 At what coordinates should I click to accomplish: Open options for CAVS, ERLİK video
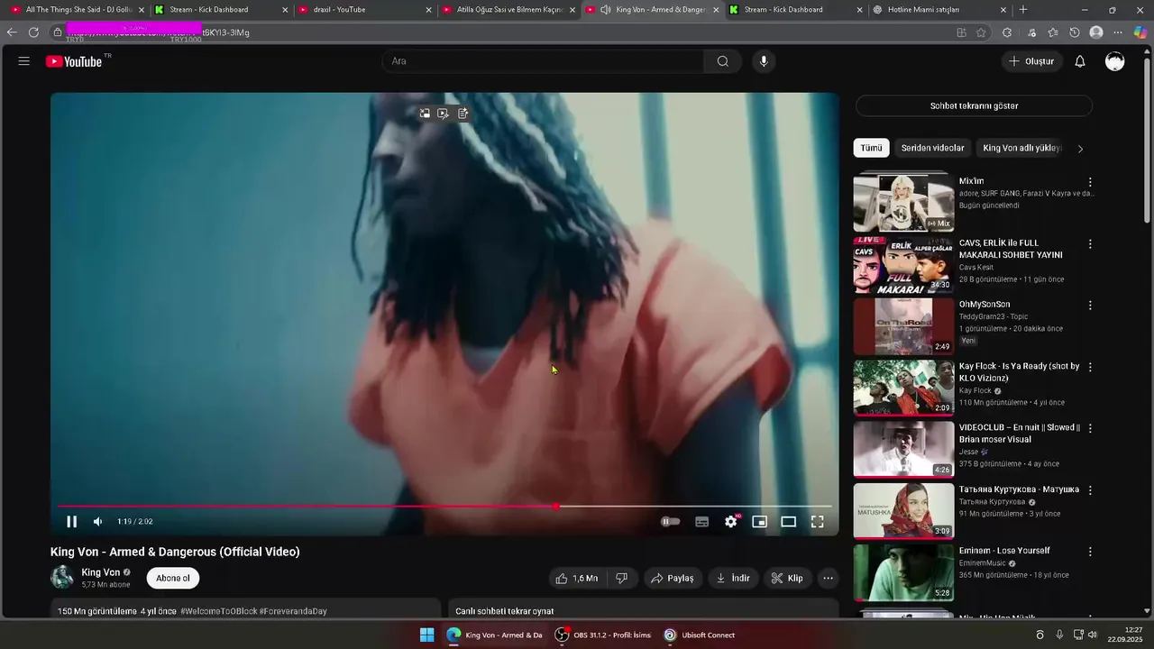[1090, 244]
